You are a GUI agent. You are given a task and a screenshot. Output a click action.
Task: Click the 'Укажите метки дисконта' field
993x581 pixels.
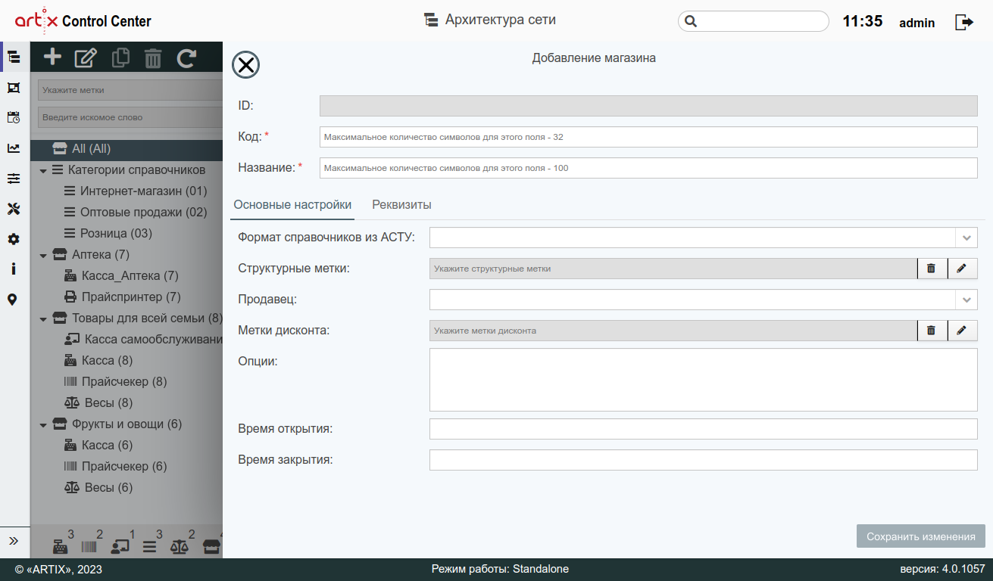point(673,331)
